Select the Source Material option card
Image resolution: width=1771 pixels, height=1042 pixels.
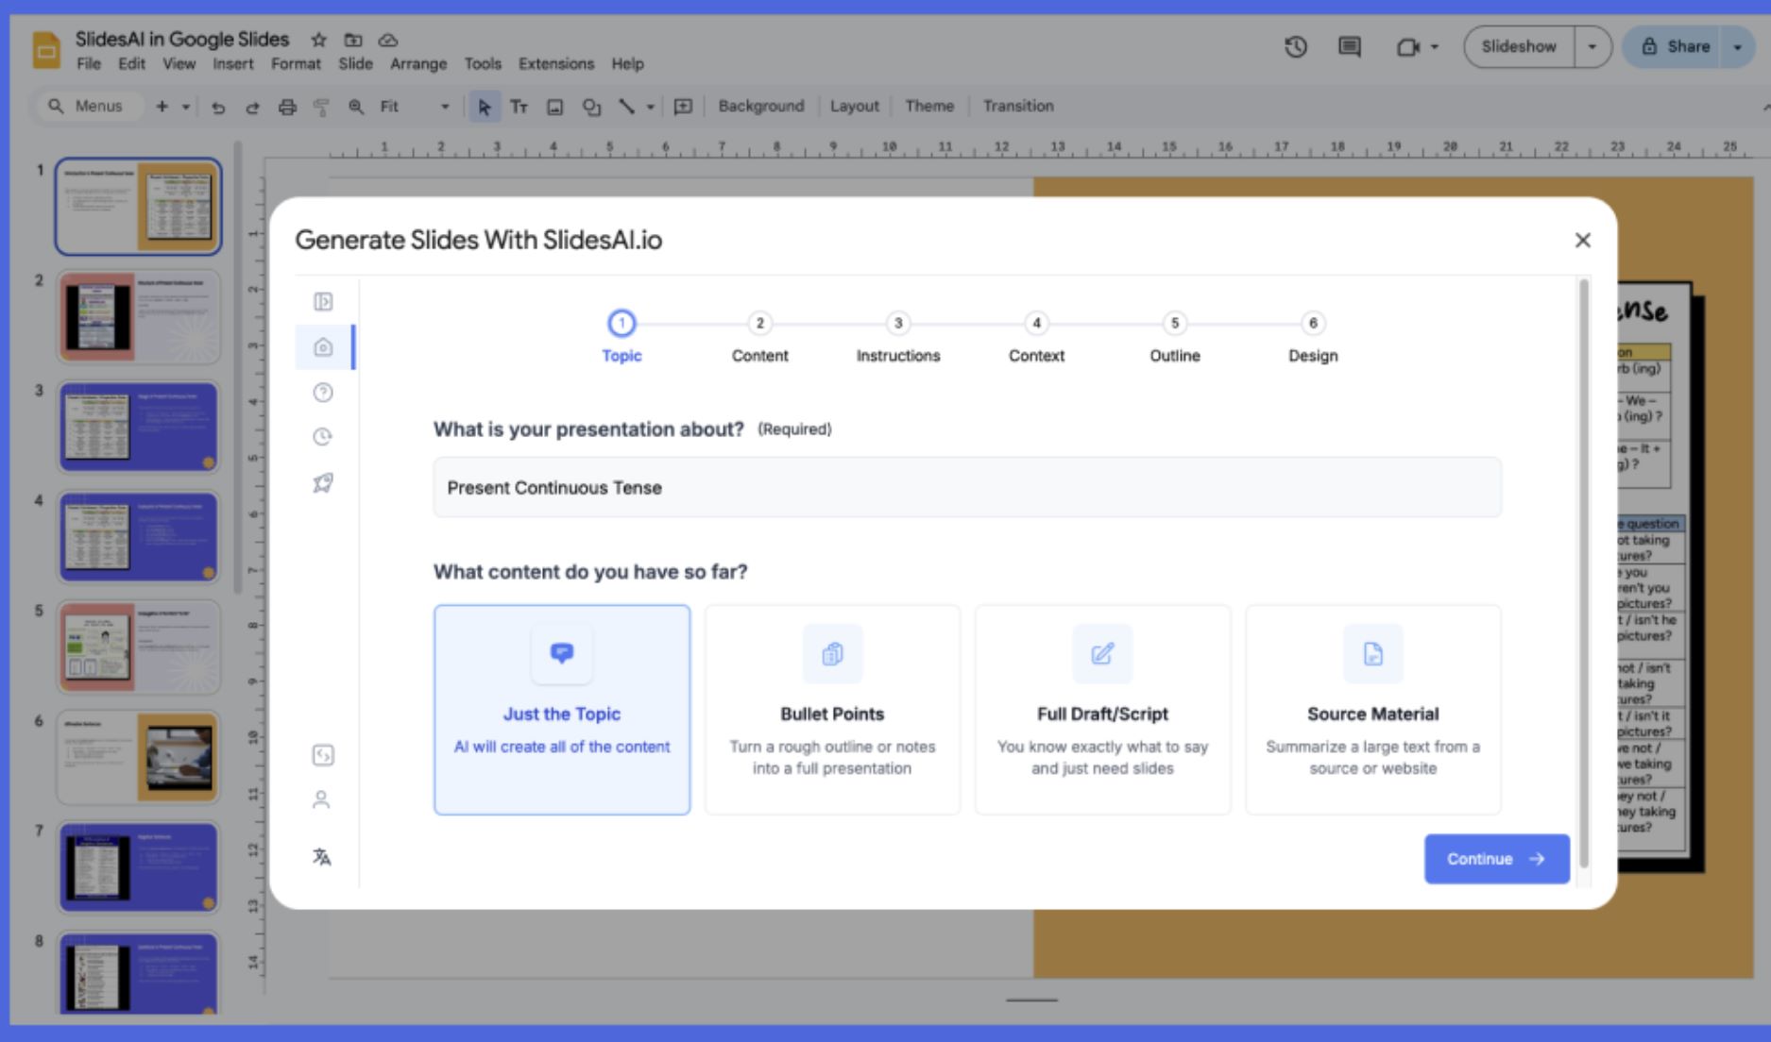click(x=1372, y=710)
